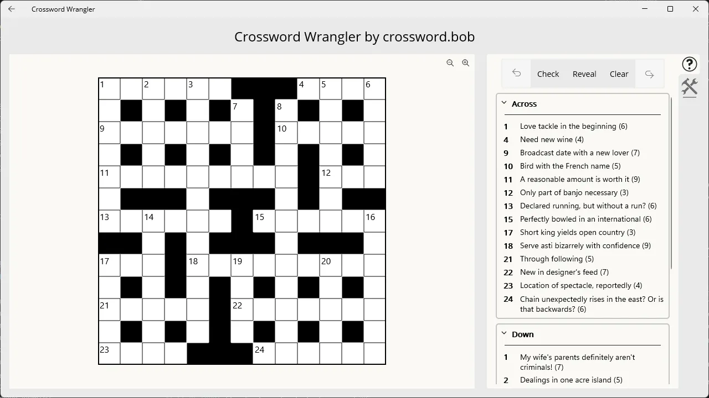Click grid cell numbered 9

click(110, 133)
